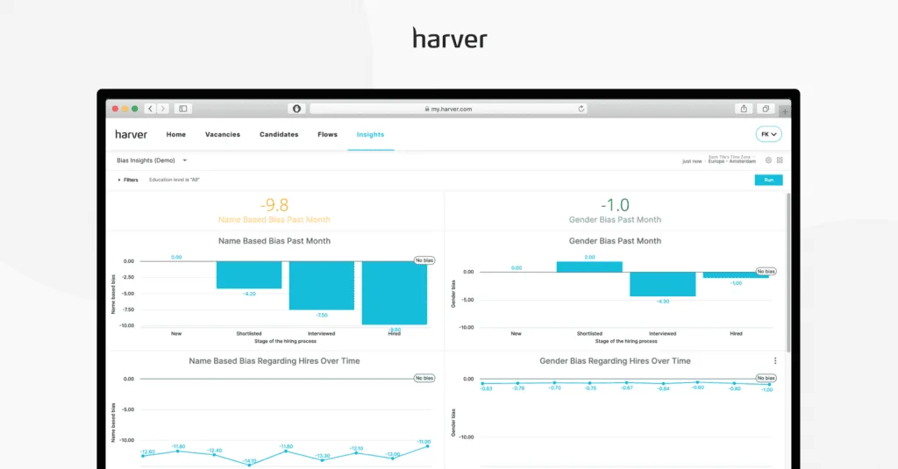898x469 pixels.
Task: Open the Home tab
Action: coord(175,135)
